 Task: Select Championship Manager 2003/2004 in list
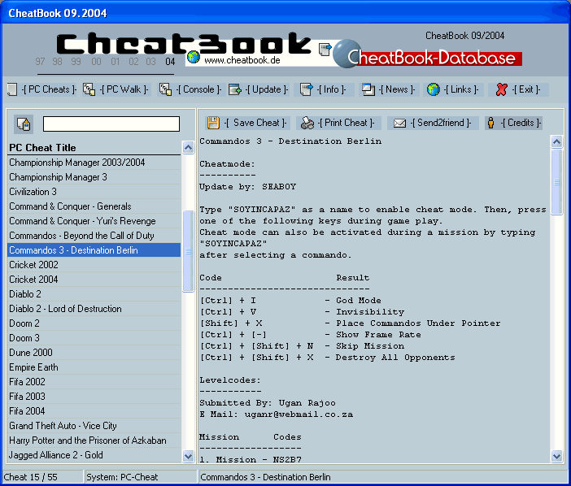[94, 163]
